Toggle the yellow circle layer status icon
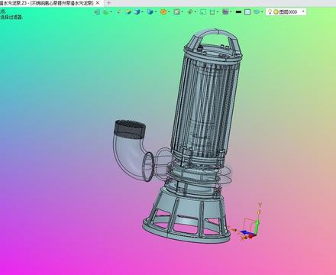The width and height of the screenshot is (336, 275). point(276,12)
